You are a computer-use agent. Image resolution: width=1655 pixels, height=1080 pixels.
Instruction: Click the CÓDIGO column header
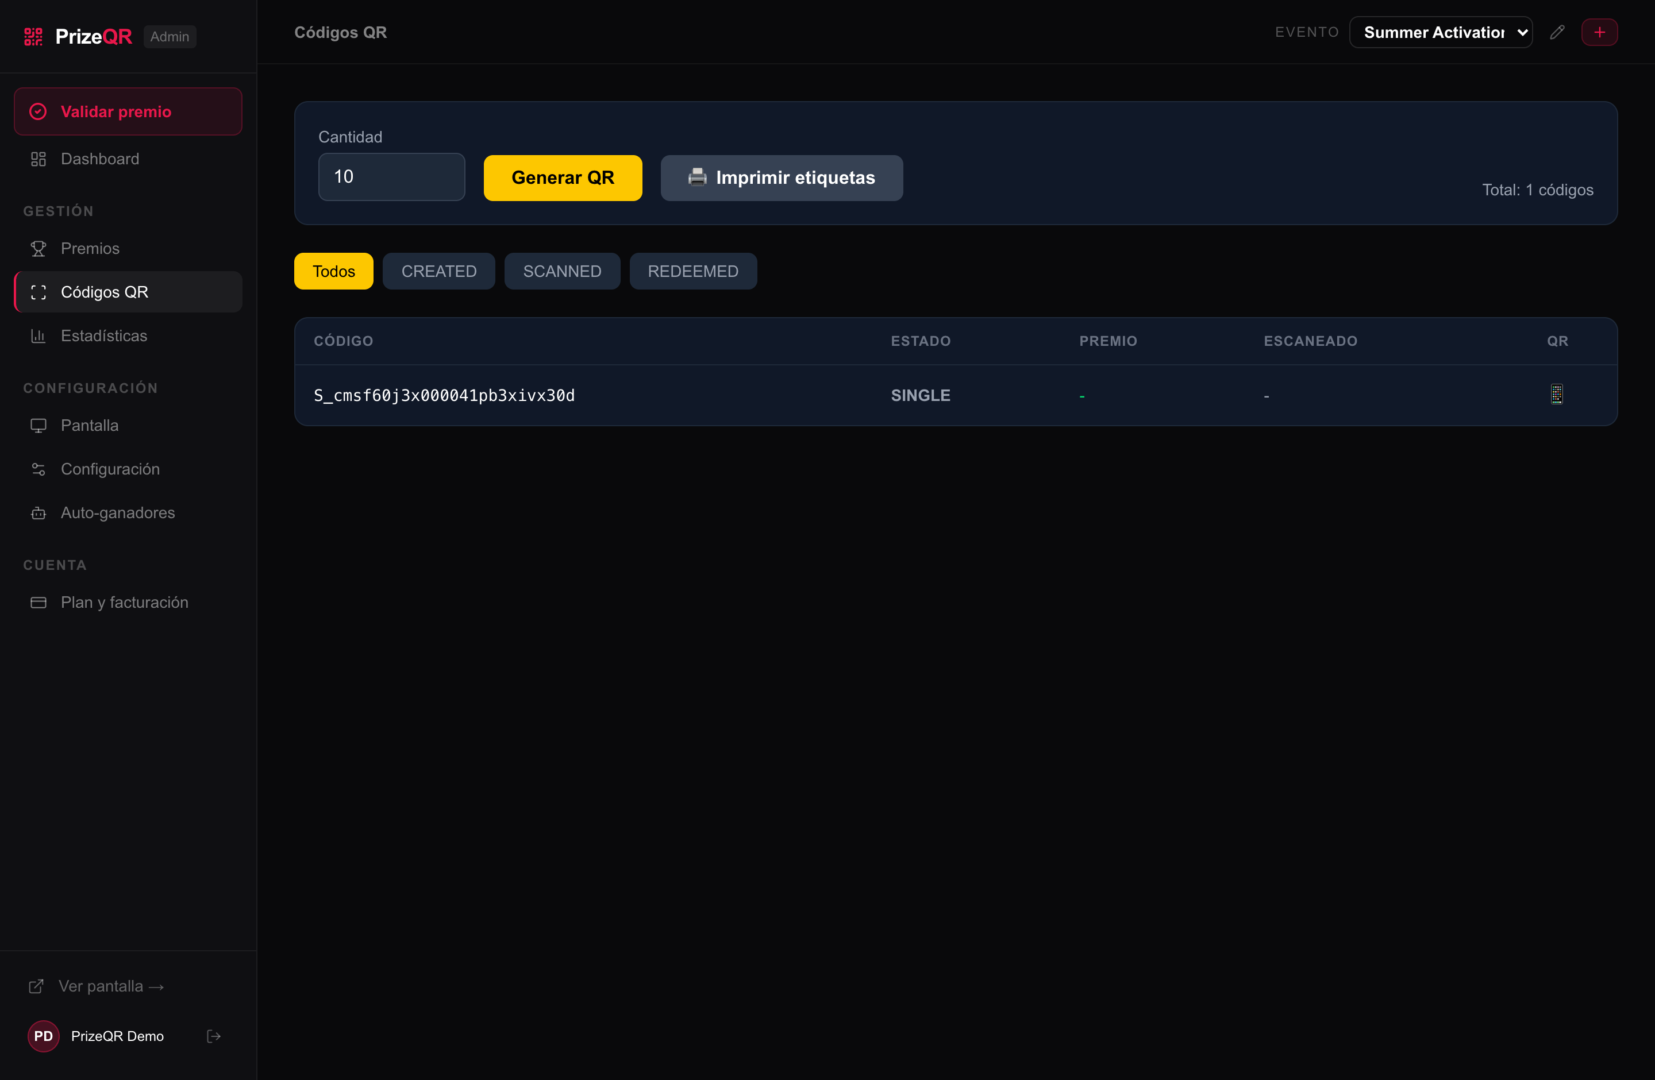point(344,341)
